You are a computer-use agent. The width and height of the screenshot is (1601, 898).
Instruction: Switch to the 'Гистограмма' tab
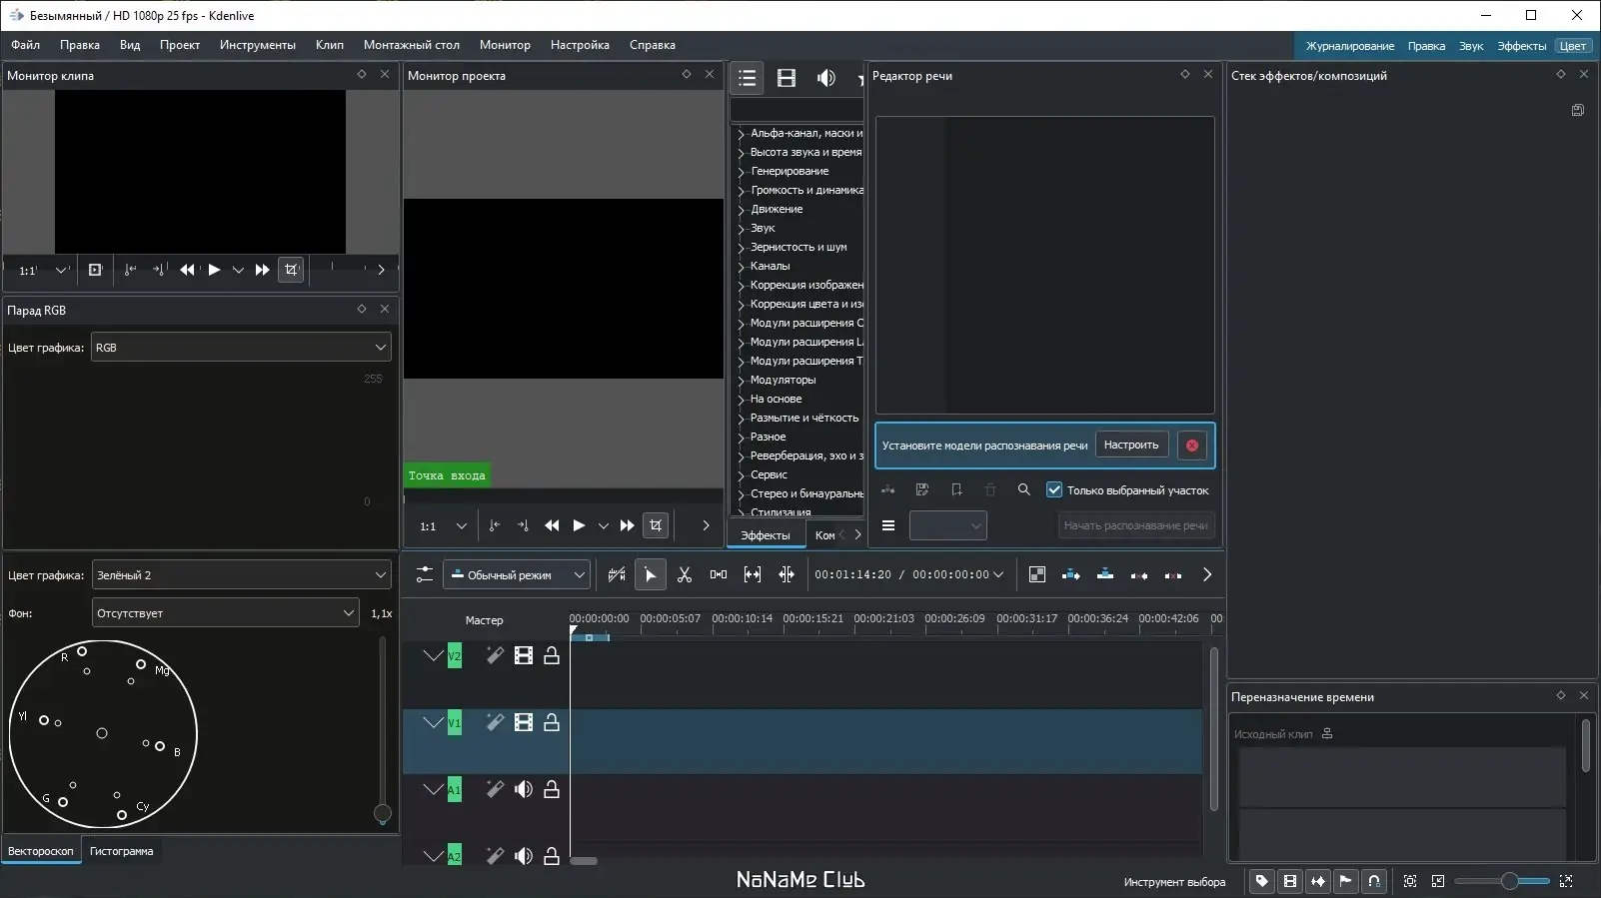click(x=121, y=851)
